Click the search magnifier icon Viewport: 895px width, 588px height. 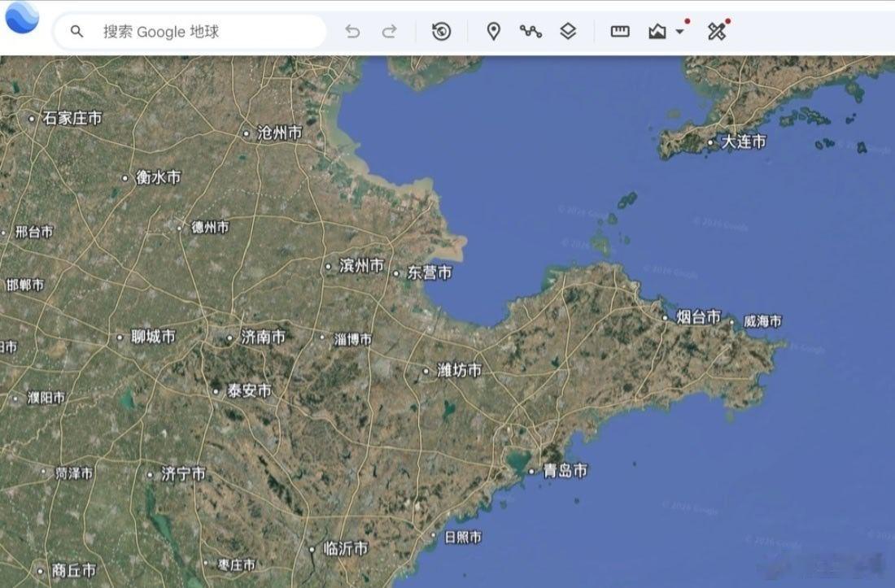pyautogui.click(x=76, y=32)
